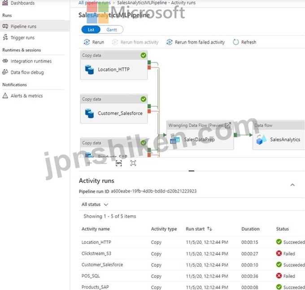
Task: Click Succeeded status icon for Location_HTTP row
Action: click(x=279, y=242)
